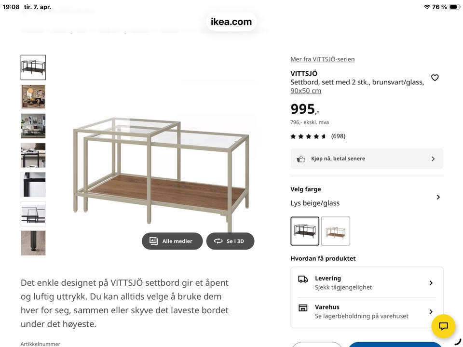Click the 'Kjøp nå, betal senere' payment icon
Image resolution: width=463 pixels, height=347 pixels.
[301, 159]
